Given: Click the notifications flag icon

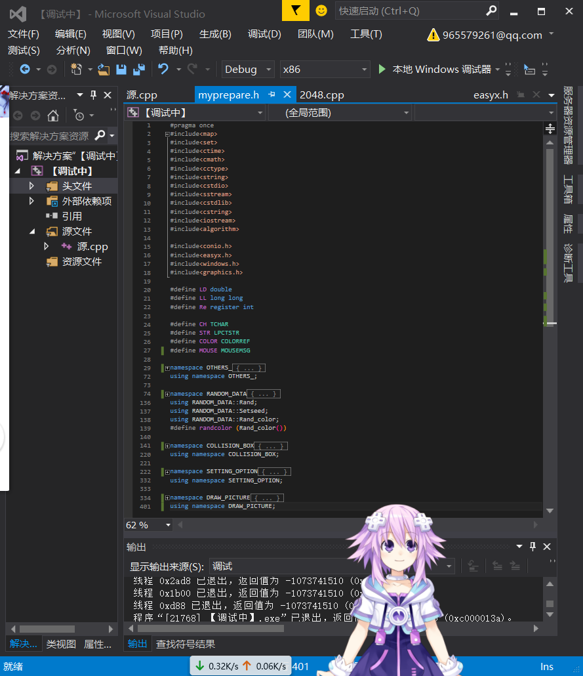Looking at the screenshot, I should pos(296,11).
